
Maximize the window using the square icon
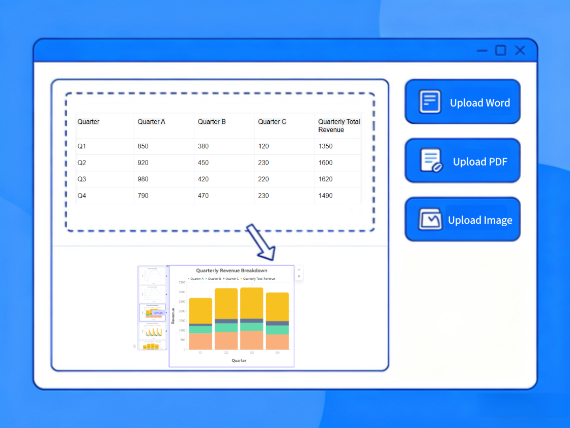501,50
